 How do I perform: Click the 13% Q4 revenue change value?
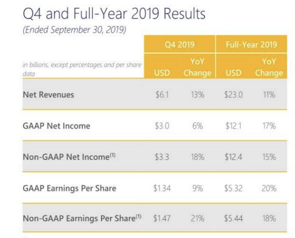click(197, 94)
